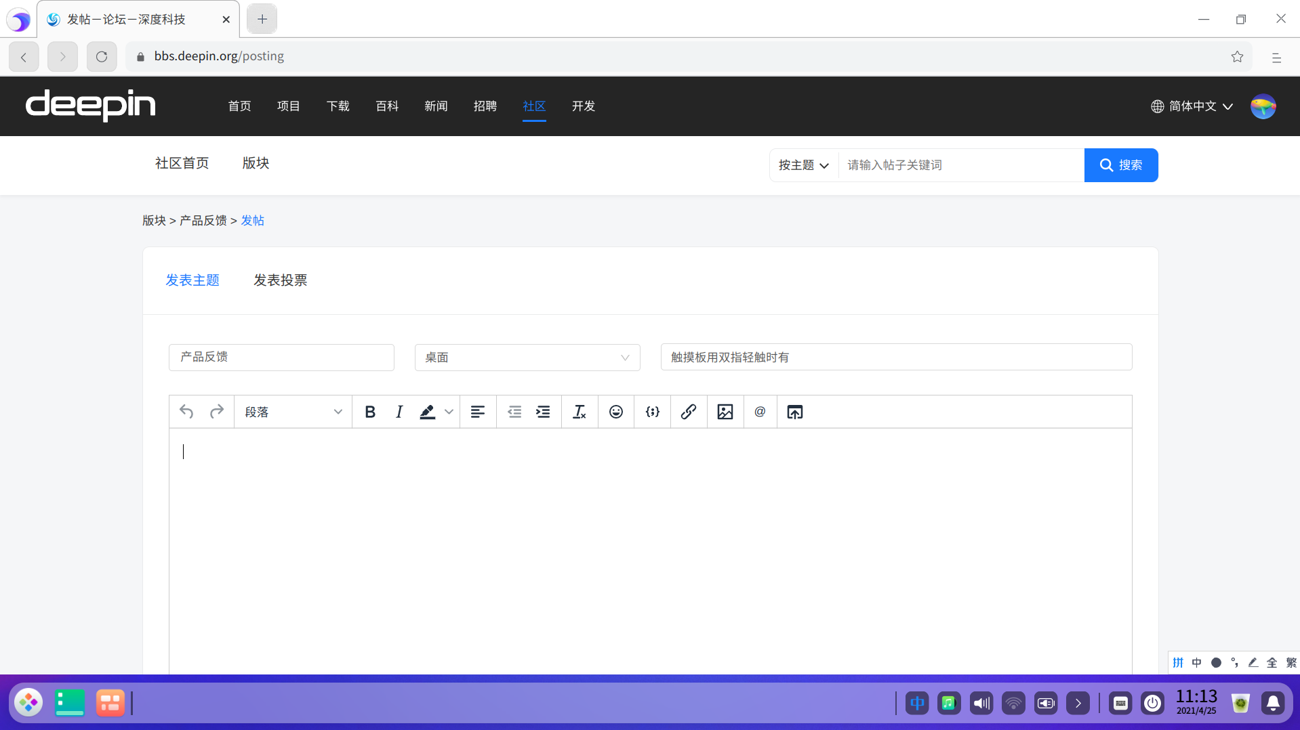Open the emoji picker
The height and width of the screenshot is (730, 1300).
tap(616, 412)
